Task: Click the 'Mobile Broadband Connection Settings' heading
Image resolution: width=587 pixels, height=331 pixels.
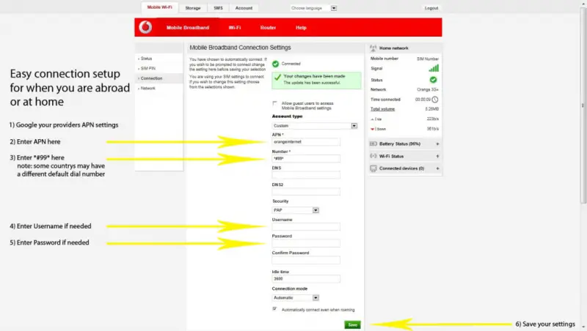Action: pyautogui.click(x=240, y=48)
